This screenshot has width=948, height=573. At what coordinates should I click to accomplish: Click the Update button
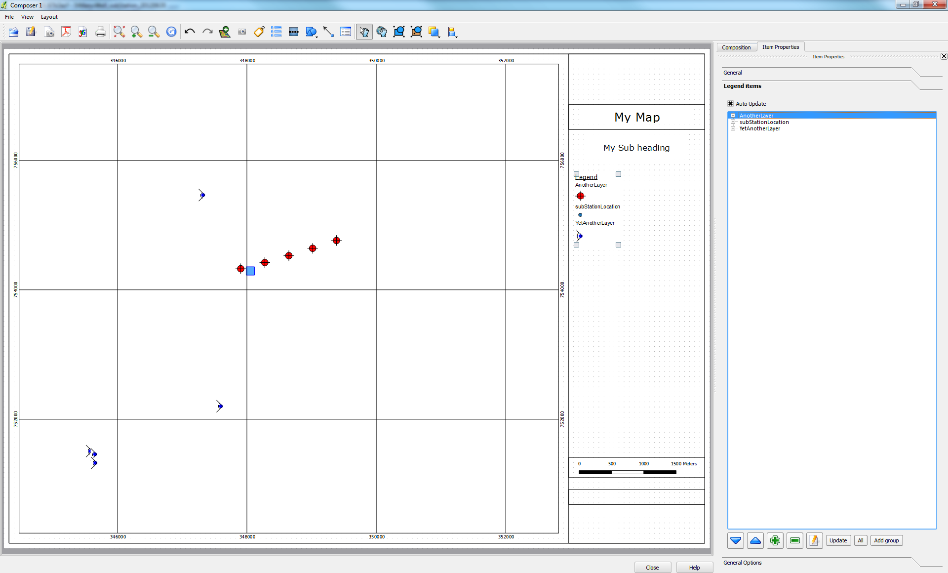coord(838,540)
